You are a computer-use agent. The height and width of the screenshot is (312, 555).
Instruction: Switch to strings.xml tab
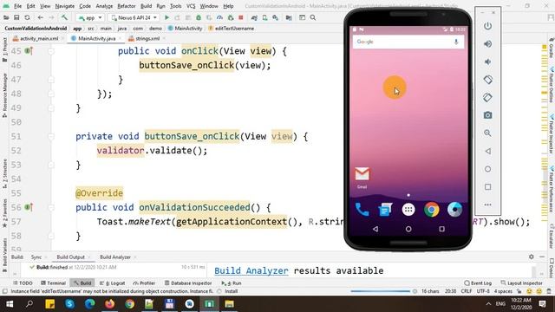(x=147, y=38)
